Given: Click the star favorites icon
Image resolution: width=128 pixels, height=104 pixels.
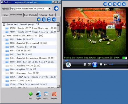Looking at the screenshot, I should pos(39,20).
